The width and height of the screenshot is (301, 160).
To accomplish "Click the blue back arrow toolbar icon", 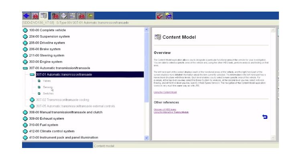I will tap(27, 16).
